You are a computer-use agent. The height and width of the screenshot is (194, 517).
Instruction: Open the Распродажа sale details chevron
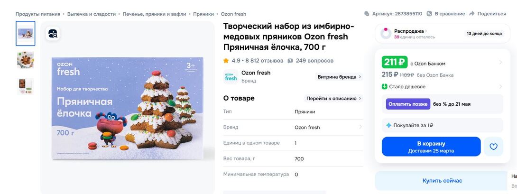coord(426,31)
